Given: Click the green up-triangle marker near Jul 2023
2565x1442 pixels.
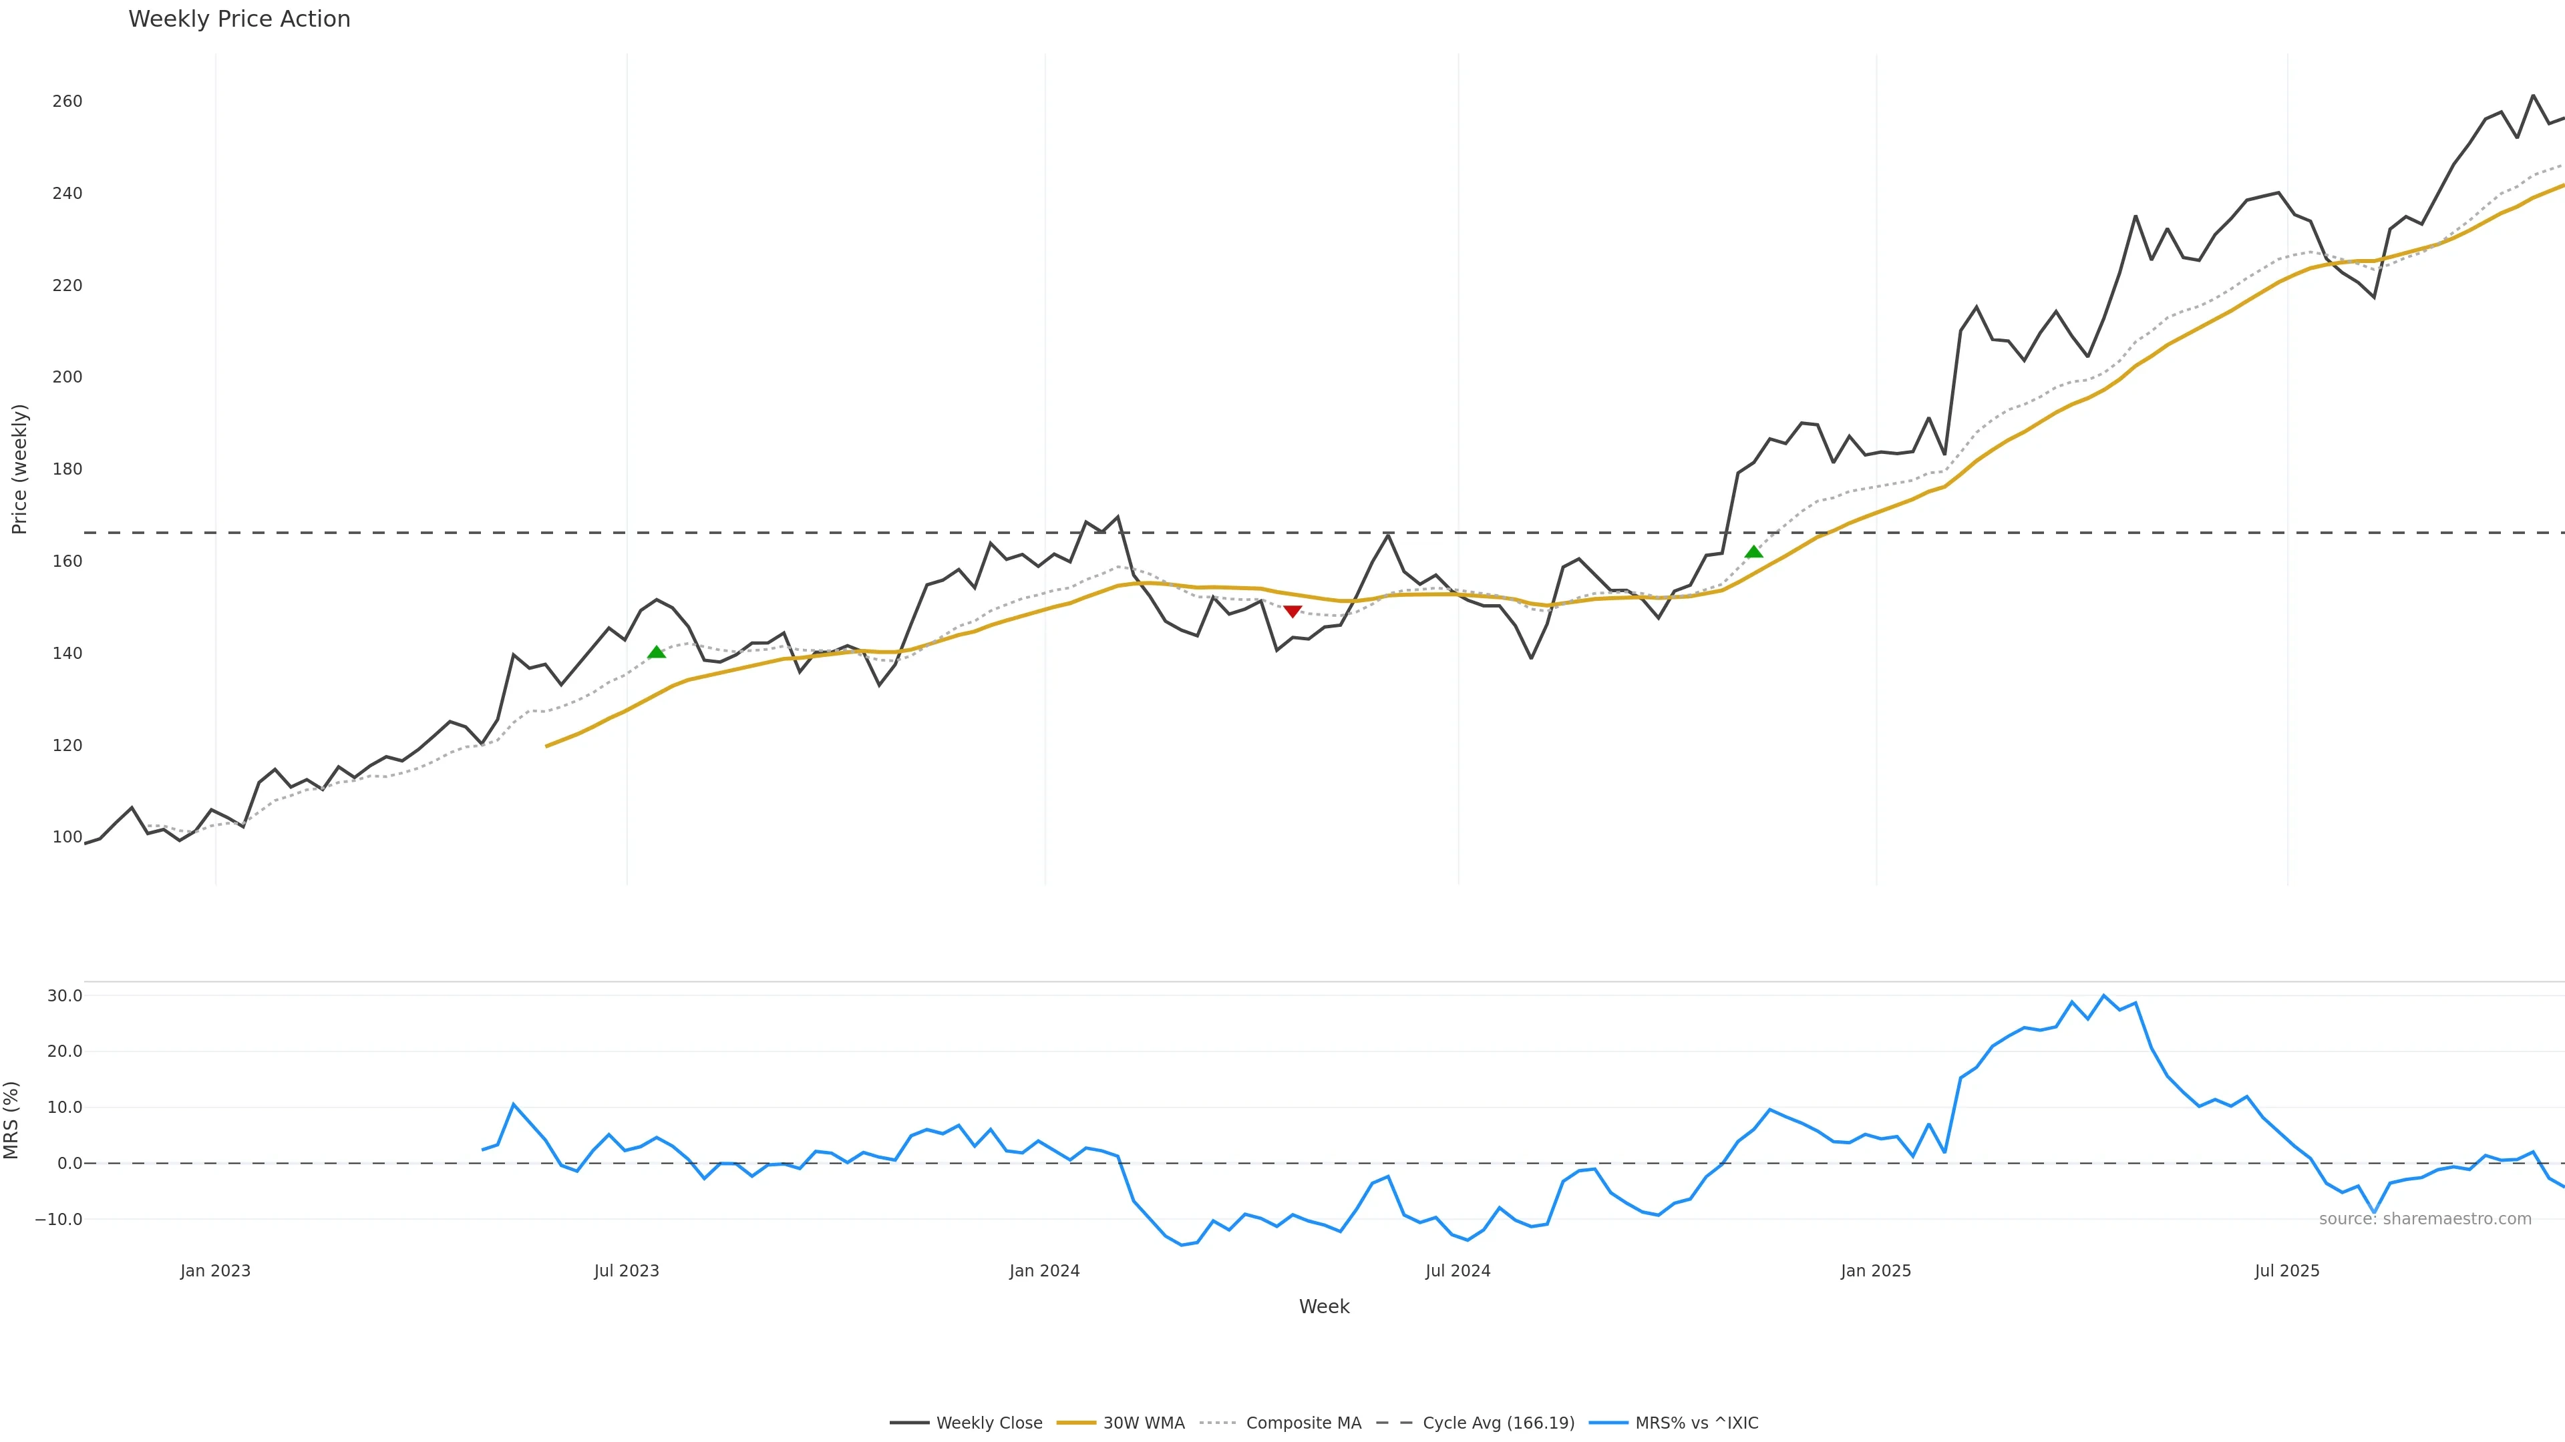Looking at the screenshot, I should click(656, 652).
